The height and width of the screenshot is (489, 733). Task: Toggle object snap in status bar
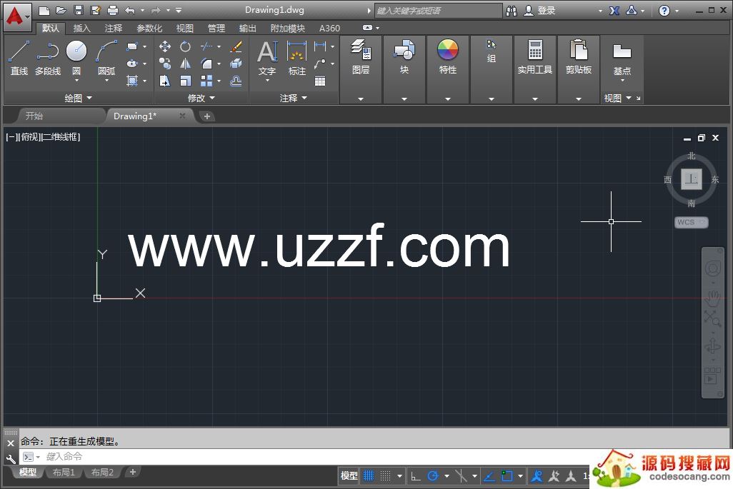[507, 476]
